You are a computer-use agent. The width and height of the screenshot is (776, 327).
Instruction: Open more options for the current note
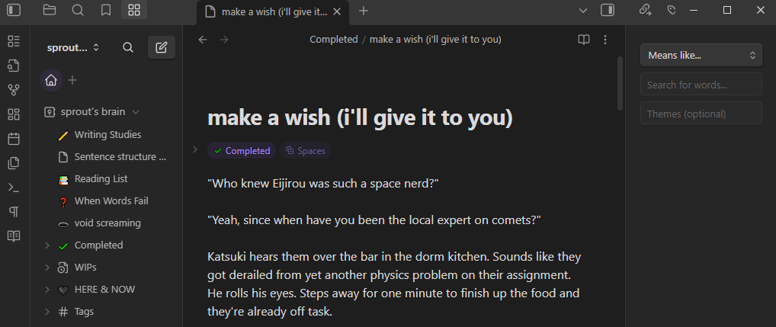[605, 40]
